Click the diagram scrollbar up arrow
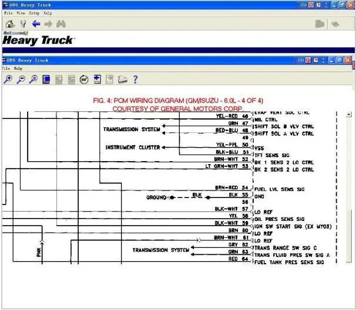This screenshot has width=356, height=310. point(349,114)
